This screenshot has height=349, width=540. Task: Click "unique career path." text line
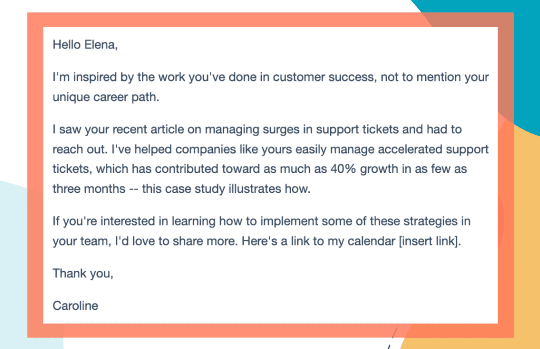click(x=106, y=98)
